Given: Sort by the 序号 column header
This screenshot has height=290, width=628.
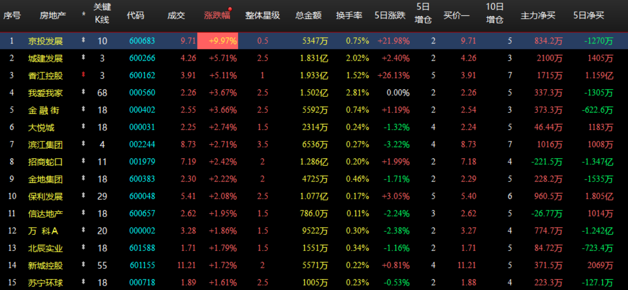Looking at the screenshot, I should click(12, 15).
